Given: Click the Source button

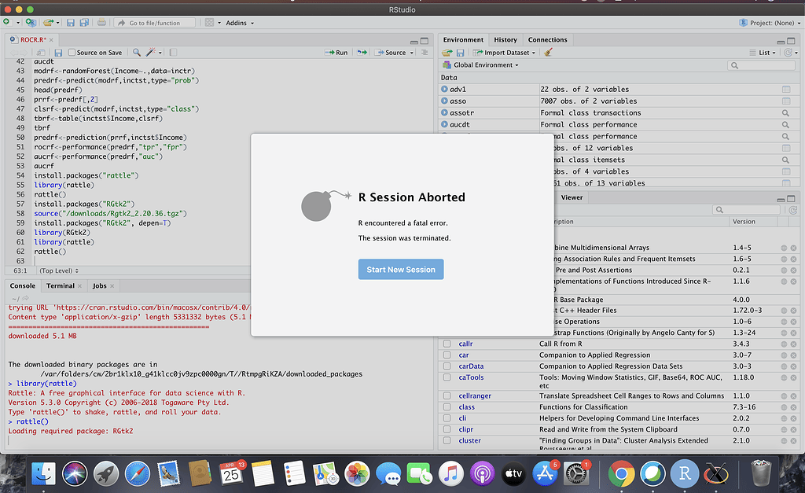Looking at the screenshot, I should (x=391, y=53).
